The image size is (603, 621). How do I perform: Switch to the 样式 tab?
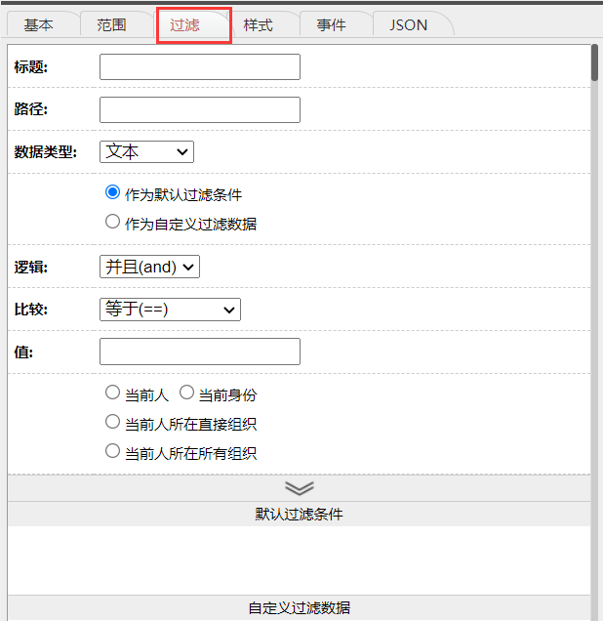[x=259, y=25]
